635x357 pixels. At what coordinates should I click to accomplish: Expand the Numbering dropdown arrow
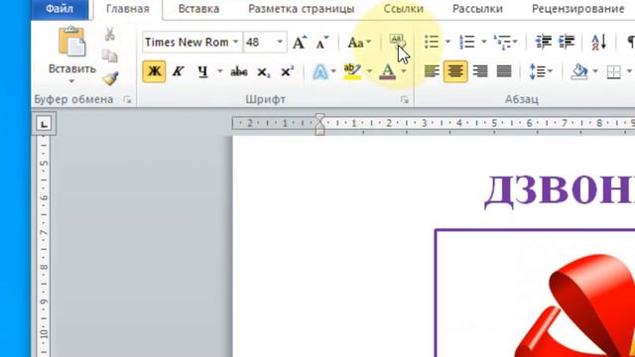(x=483, y=42)
